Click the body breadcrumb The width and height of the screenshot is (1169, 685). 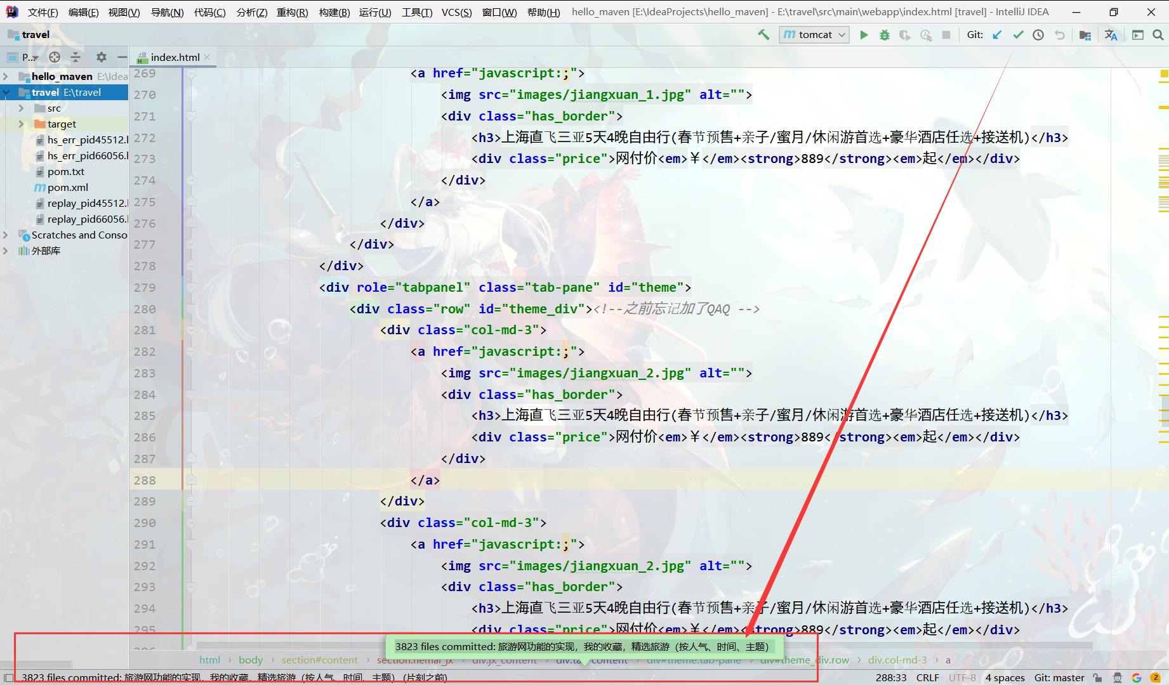point(251,660)
